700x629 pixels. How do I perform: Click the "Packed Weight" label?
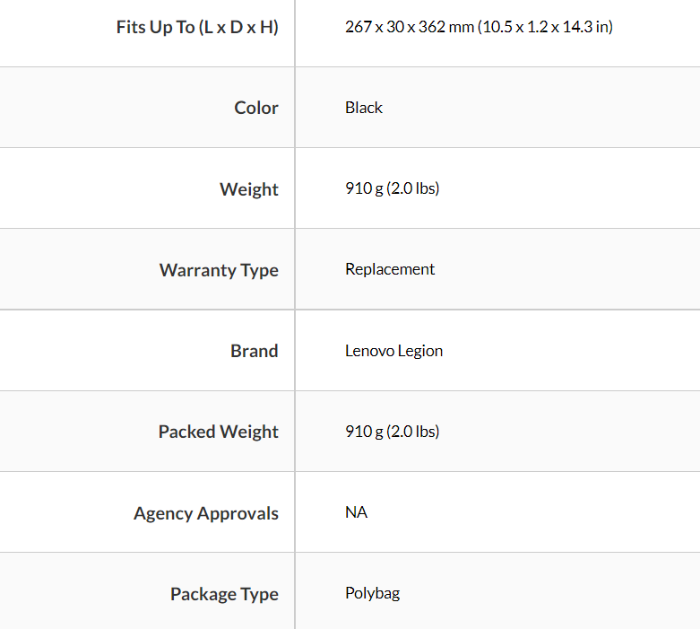point(219,432)
